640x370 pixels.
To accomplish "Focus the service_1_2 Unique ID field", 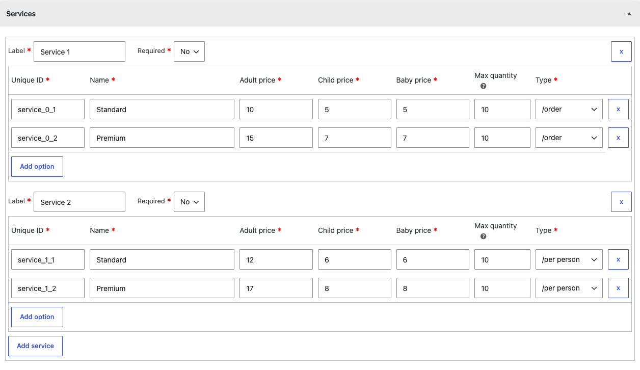I will [48, 288].
